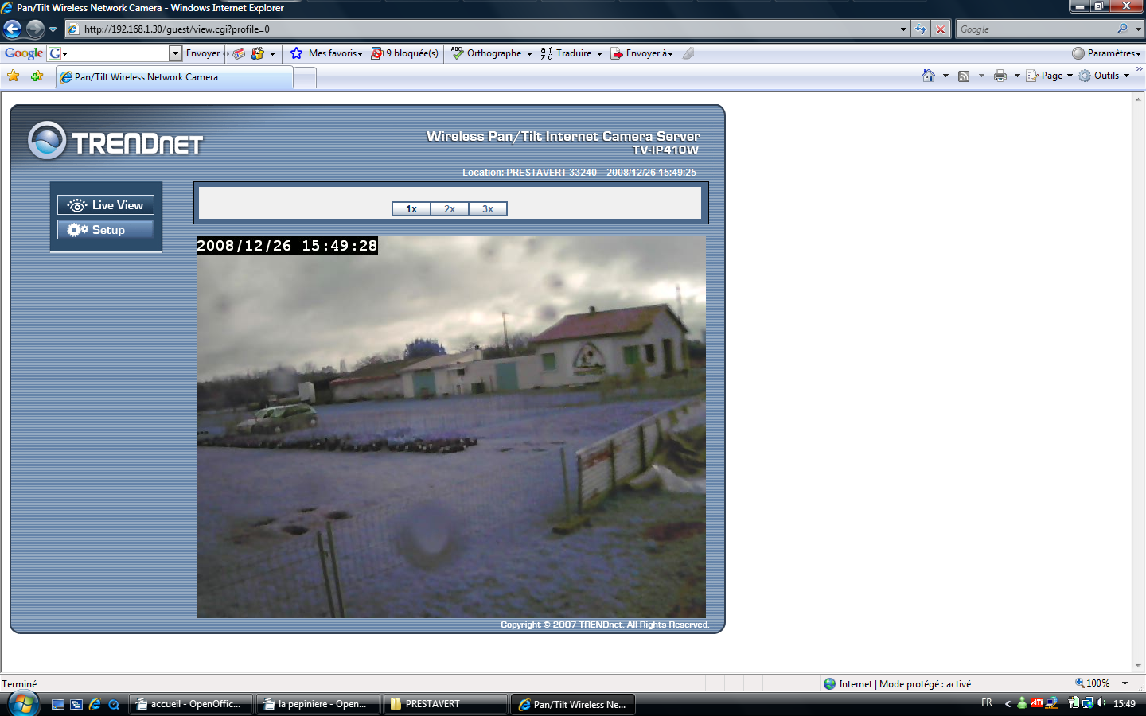Expand the address bar history dropdown
Viewport: 1146px width, 716px height.
click(903, 29)
